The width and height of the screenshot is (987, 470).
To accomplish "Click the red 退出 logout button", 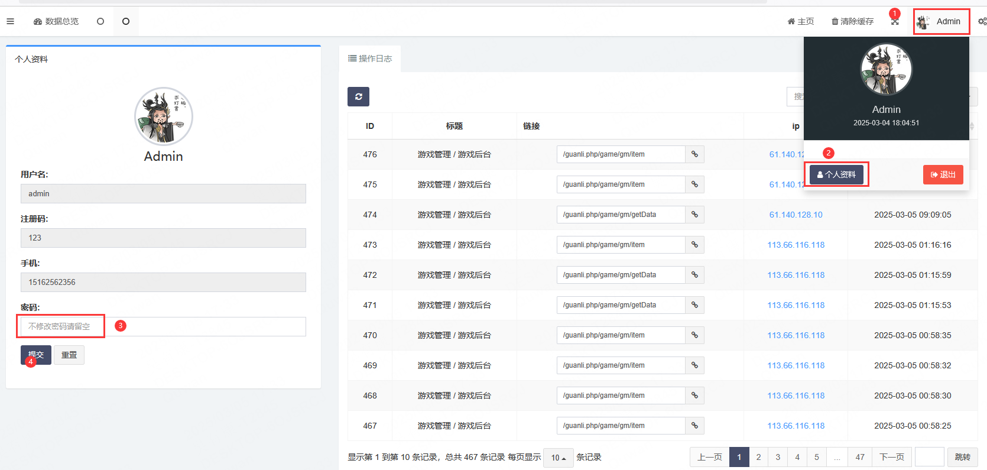I will [x=943, y=174].
